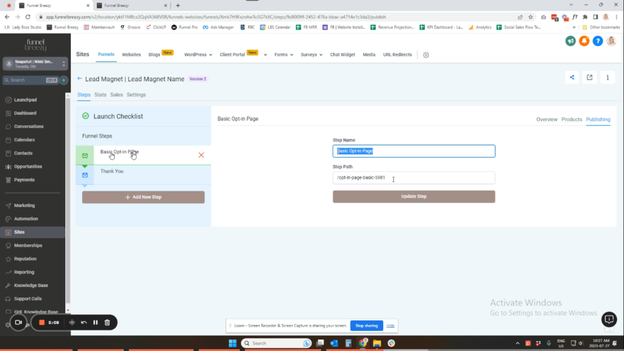Viewport: 624px width, 351px height.
Task: Switch to the Products tab
Action: tap(572, 119)
